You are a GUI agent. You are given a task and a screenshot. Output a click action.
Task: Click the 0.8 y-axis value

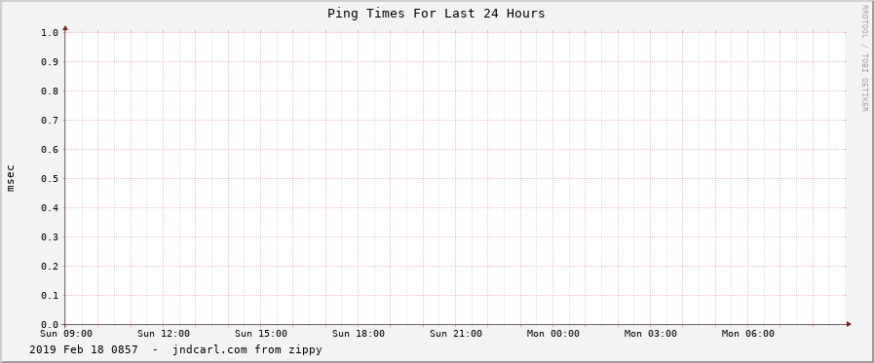point(50,91)
